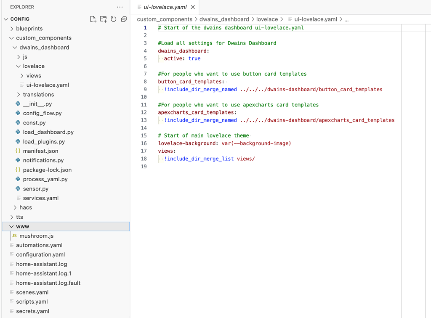The image size is (431, 318).
Task: Open home-assistant.log.fault file
Action: point(48,283)
